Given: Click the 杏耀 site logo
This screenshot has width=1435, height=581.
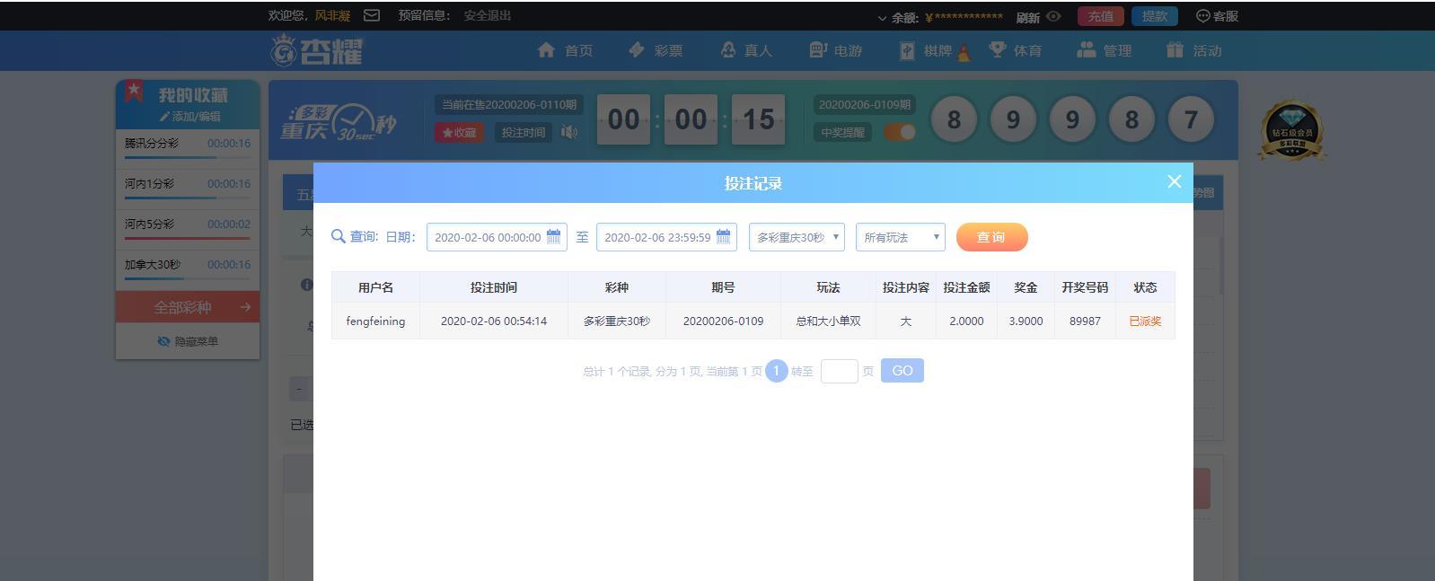Looking at the screenshot, I should [316, 50].
